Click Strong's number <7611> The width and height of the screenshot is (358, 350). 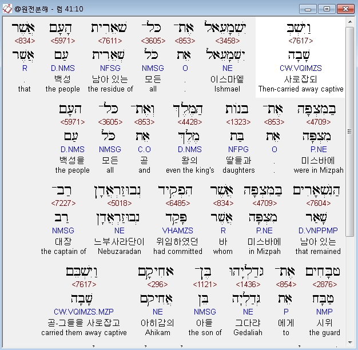(x=110, y=41)
